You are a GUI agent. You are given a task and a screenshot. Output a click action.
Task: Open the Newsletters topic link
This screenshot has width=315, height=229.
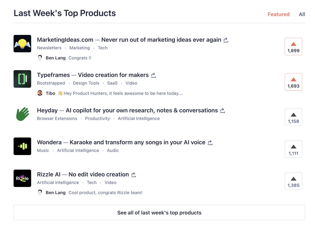[49, 48]
